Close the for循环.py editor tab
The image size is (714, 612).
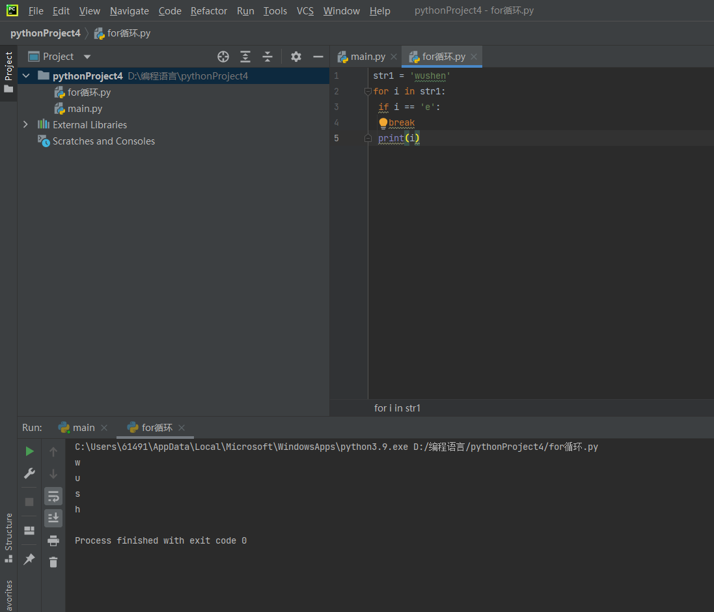coord(474,57)
